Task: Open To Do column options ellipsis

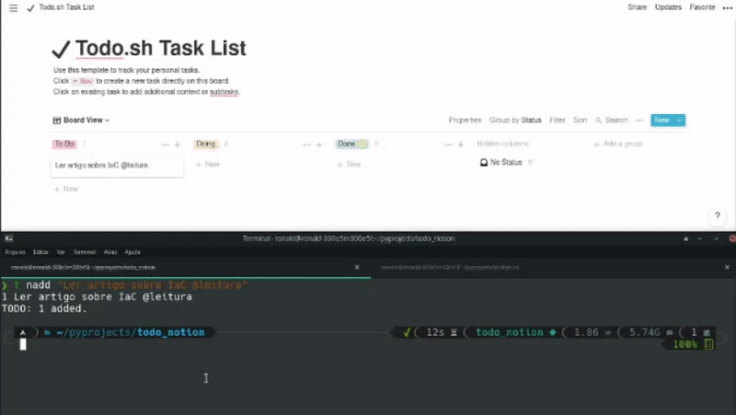Action: pos(165,144)
